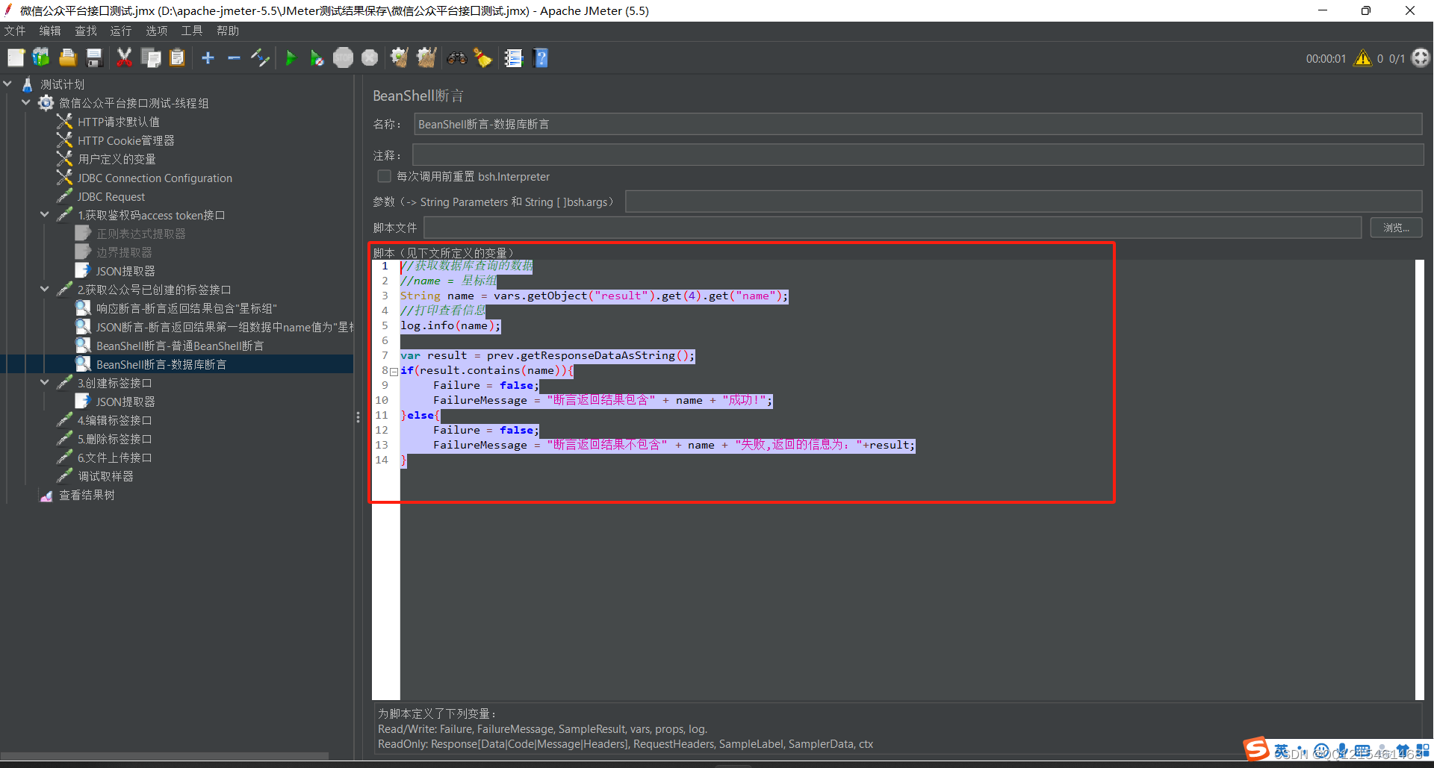
Task: Collapse the 微信公众平台接口测试-线程组 node
Action: 26,103
